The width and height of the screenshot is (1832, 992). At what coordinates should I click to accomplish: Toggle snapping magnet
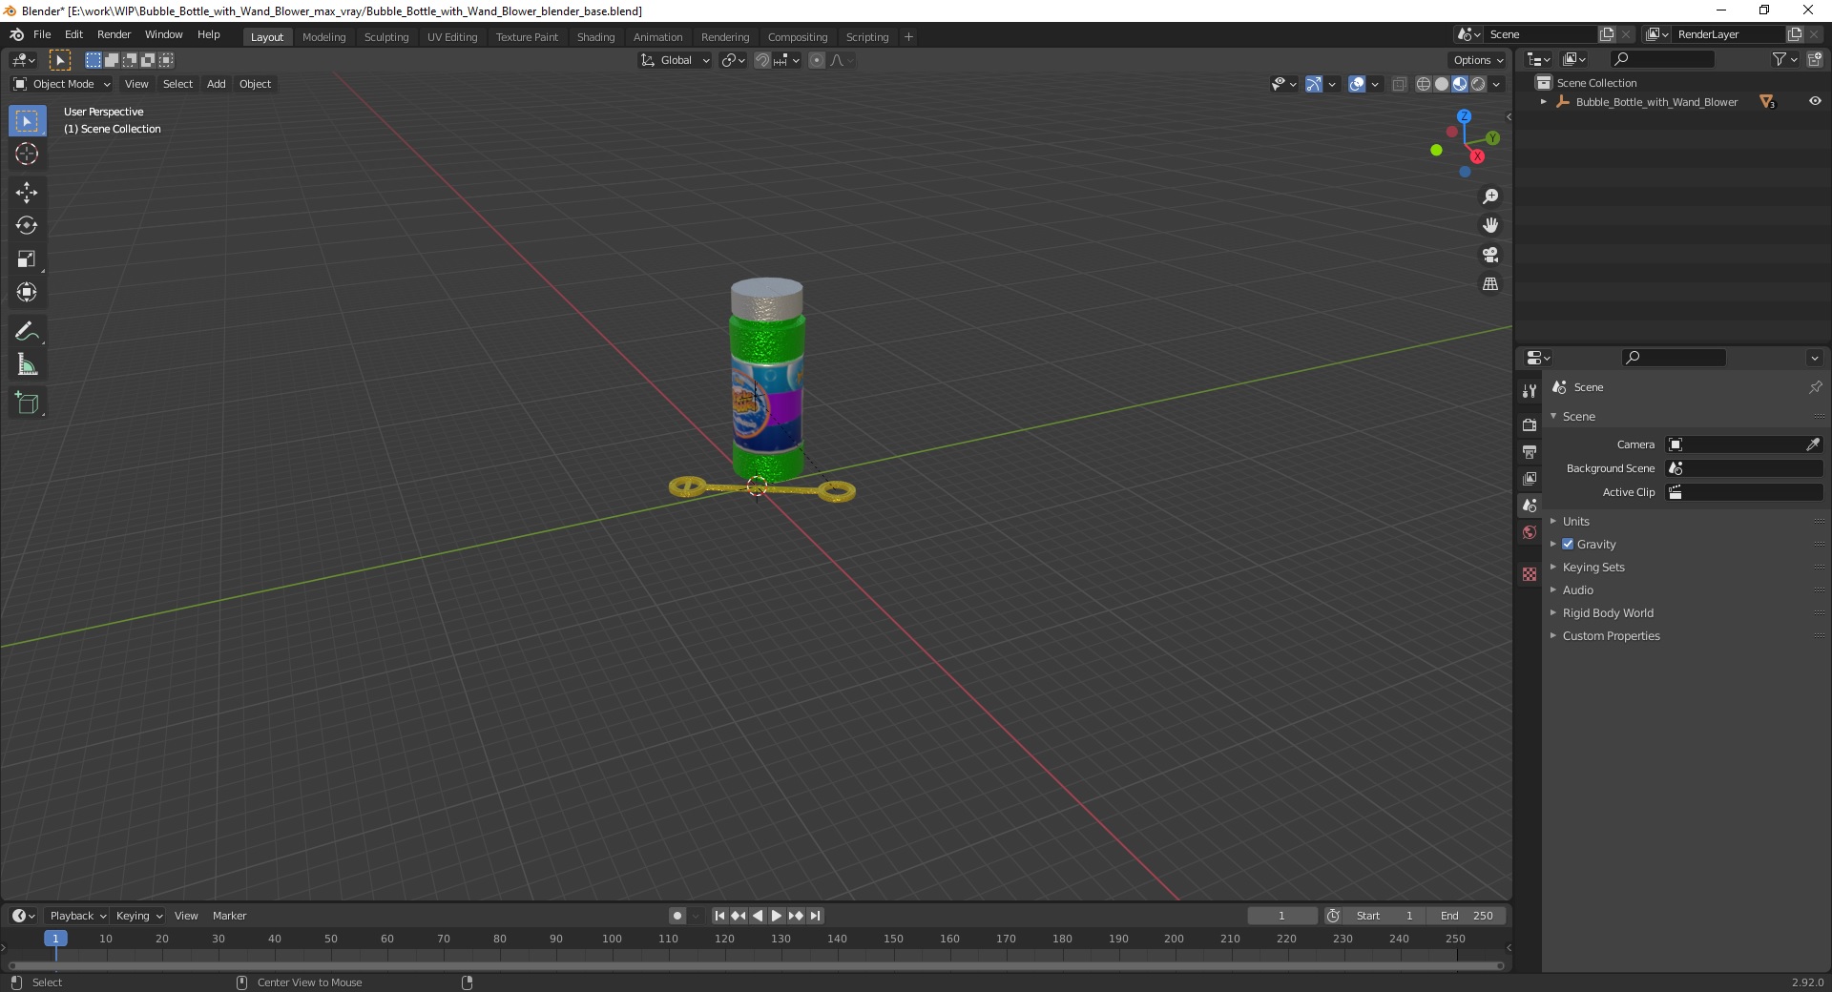761,60
